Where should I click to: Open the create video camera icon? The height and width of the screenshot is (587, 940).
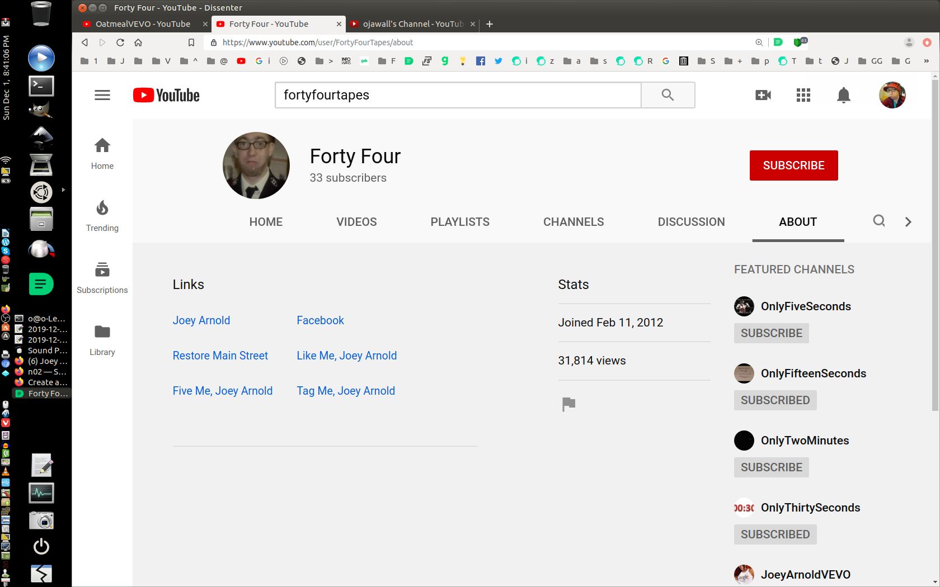click(763, 95)
